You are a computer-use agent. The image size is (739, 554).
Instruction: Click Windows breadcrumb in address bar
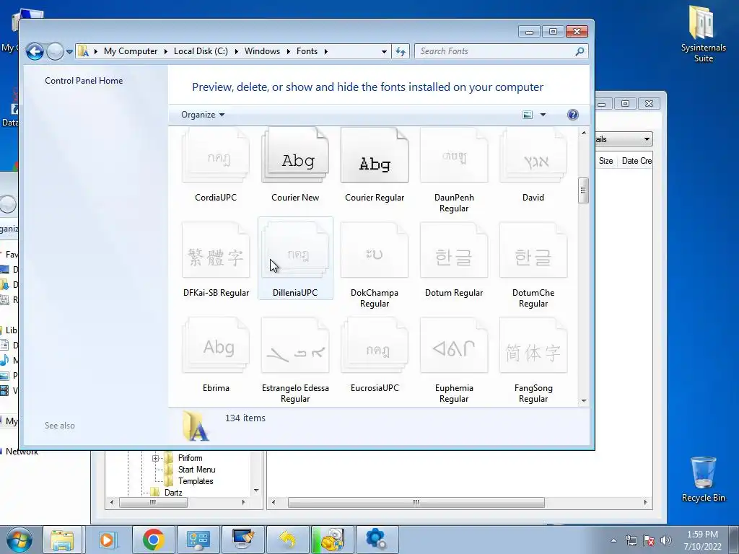click(x=262, y=51)
